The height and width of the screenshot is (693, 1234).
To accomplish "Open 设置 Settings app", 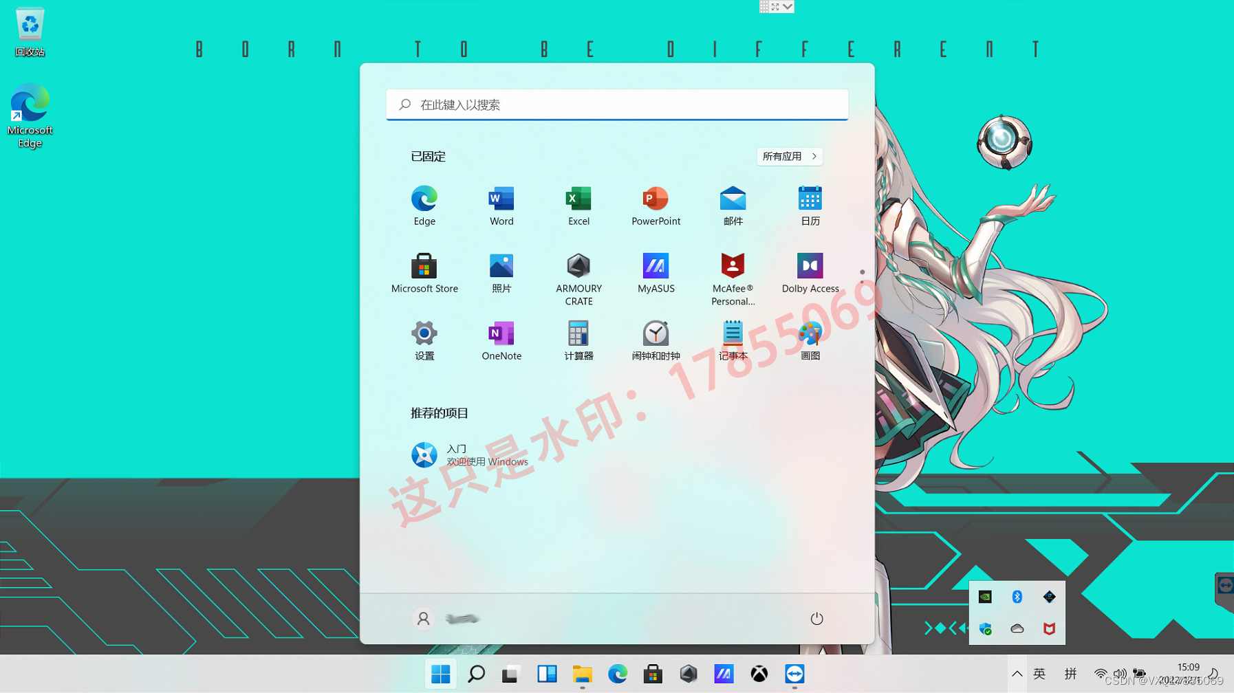I will pos(424,340).
